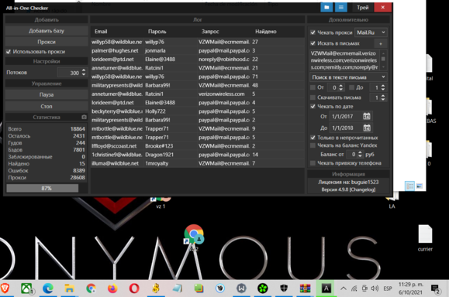Click the plus button next to Искать в письмах
The height and width of the screenshot is (297, 449).
pos(381,43)
